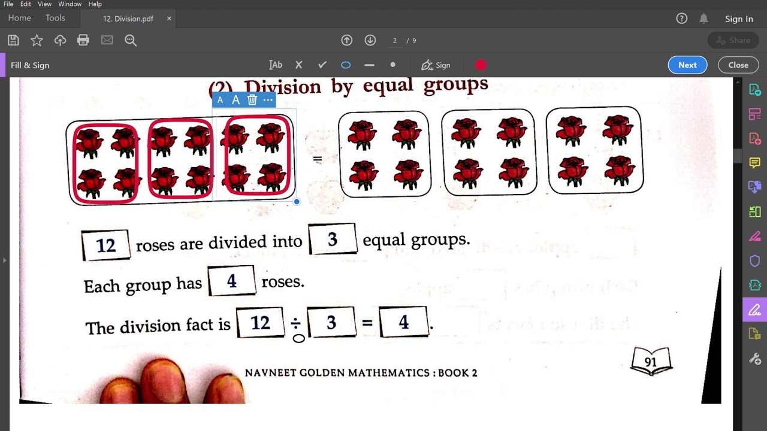
Task: Switch to the Tools tab
Action: (x=55, y=18)
